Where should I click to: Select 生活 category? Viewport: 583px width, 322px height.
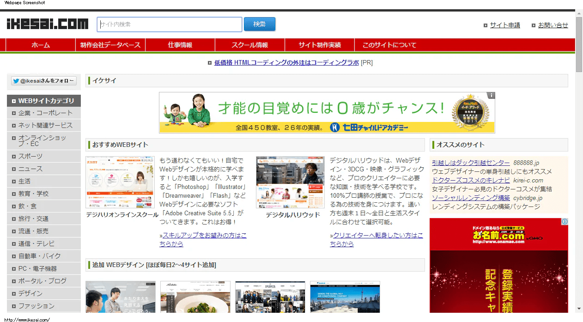[x=44, y=181]
